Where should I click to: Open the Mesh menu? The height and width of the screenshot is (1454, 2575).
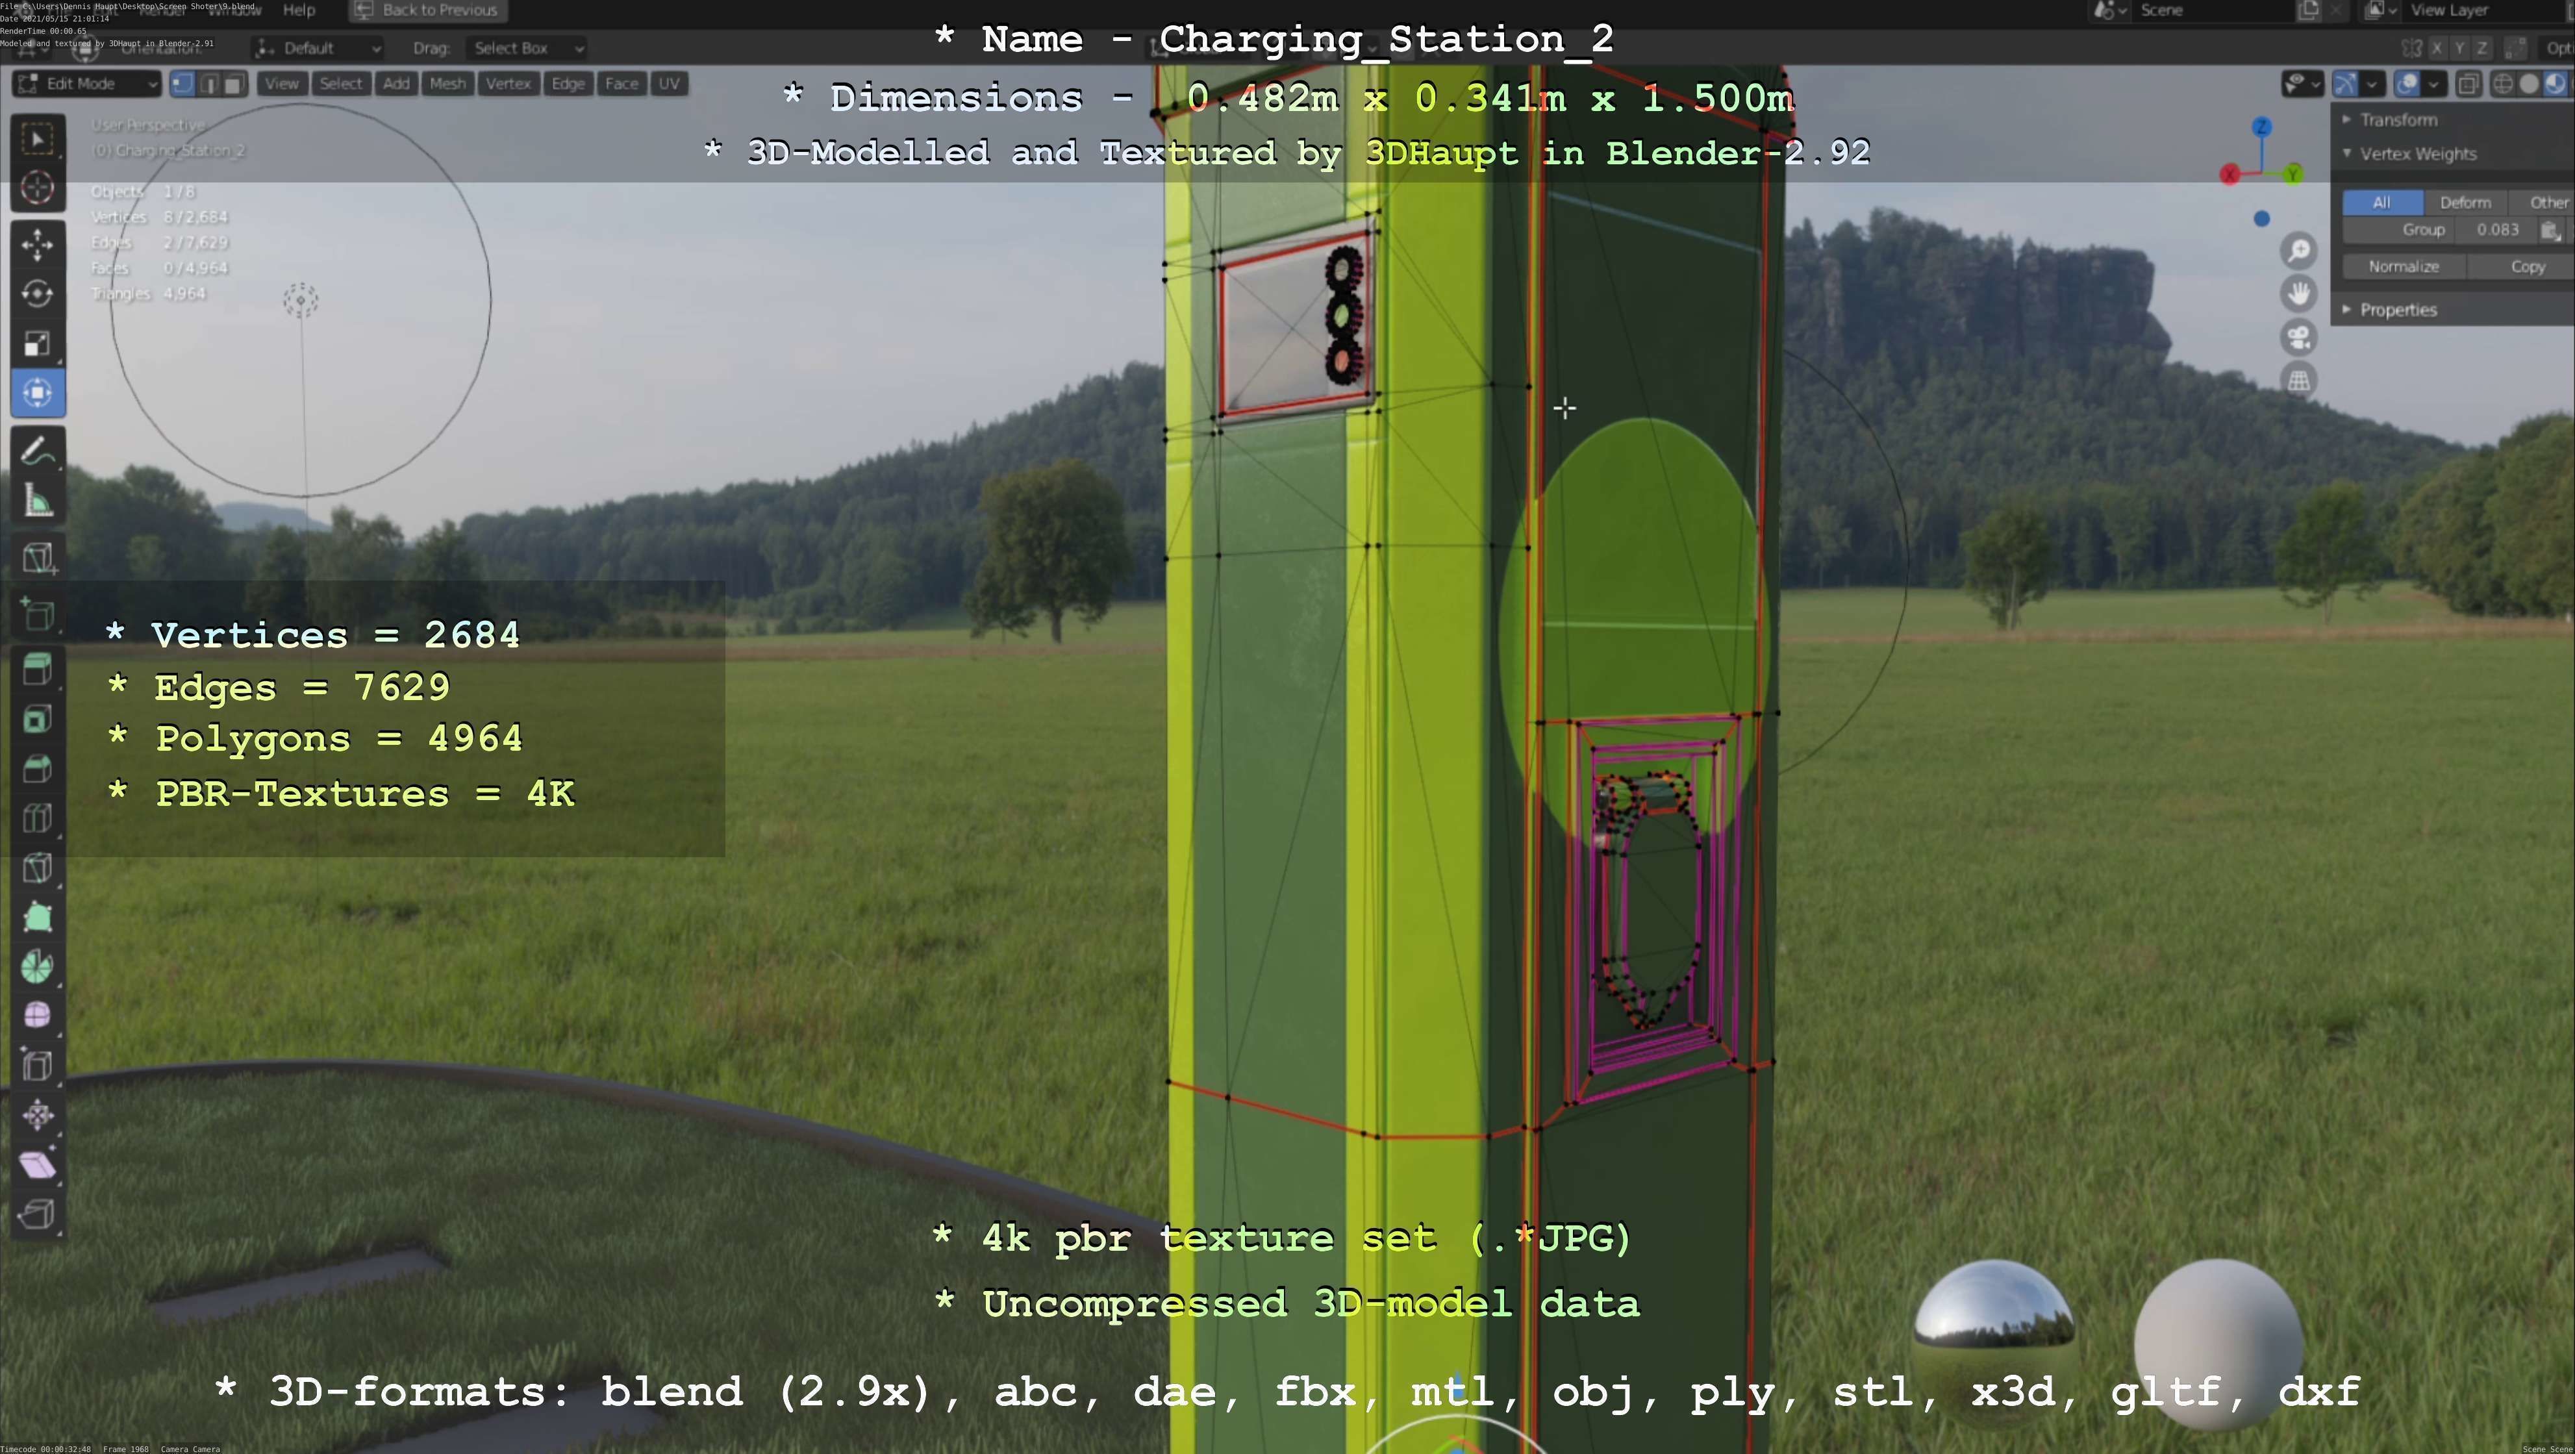click(447, 84)
